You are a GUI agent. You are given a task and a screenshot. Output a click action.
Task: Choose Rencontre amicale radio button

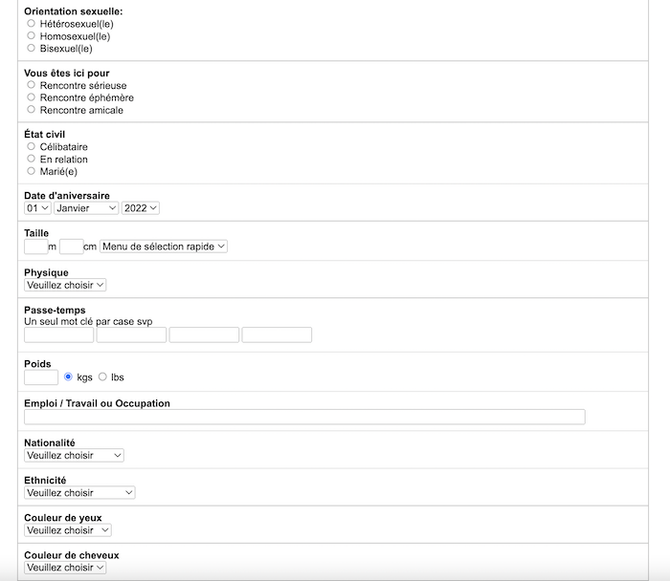[x=31, y=110]
